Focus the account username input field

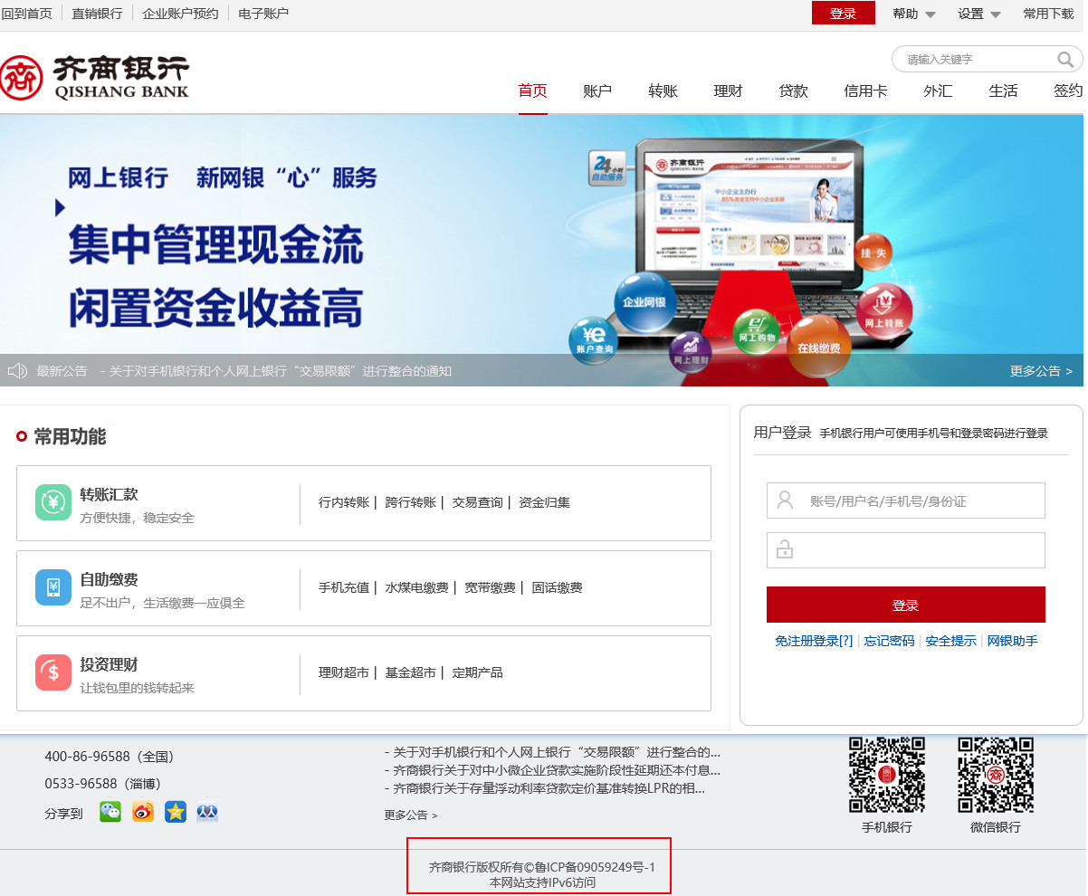906,500
